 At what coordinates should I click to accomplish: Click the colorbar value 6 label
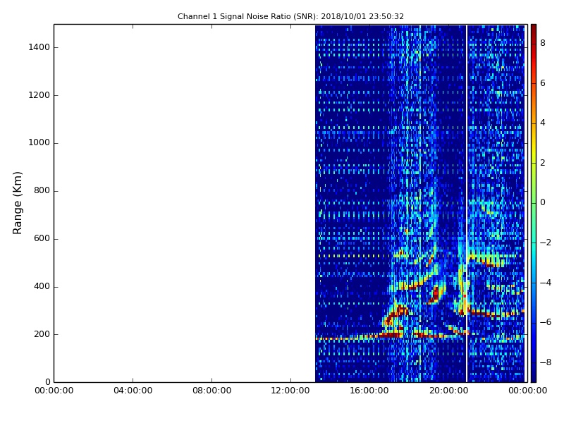point(543,83)
